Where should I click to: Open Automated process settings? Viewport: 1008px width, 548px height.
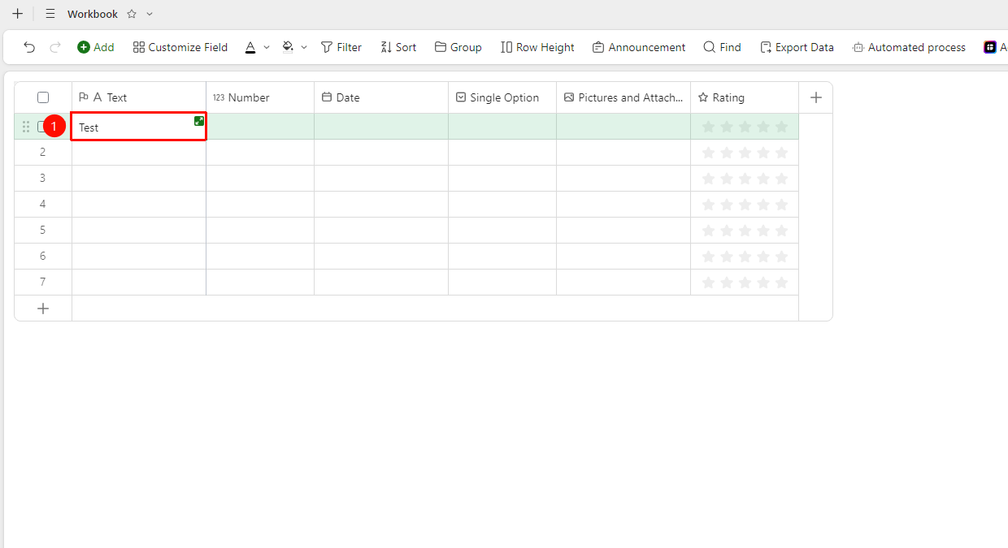coord(909,47)
